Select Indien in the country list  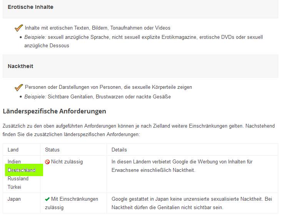tap(14, 161)
